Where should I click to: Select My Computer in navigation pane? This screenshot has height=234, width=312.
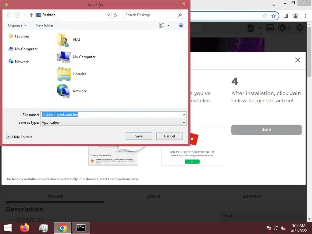[x=23, y=49]
